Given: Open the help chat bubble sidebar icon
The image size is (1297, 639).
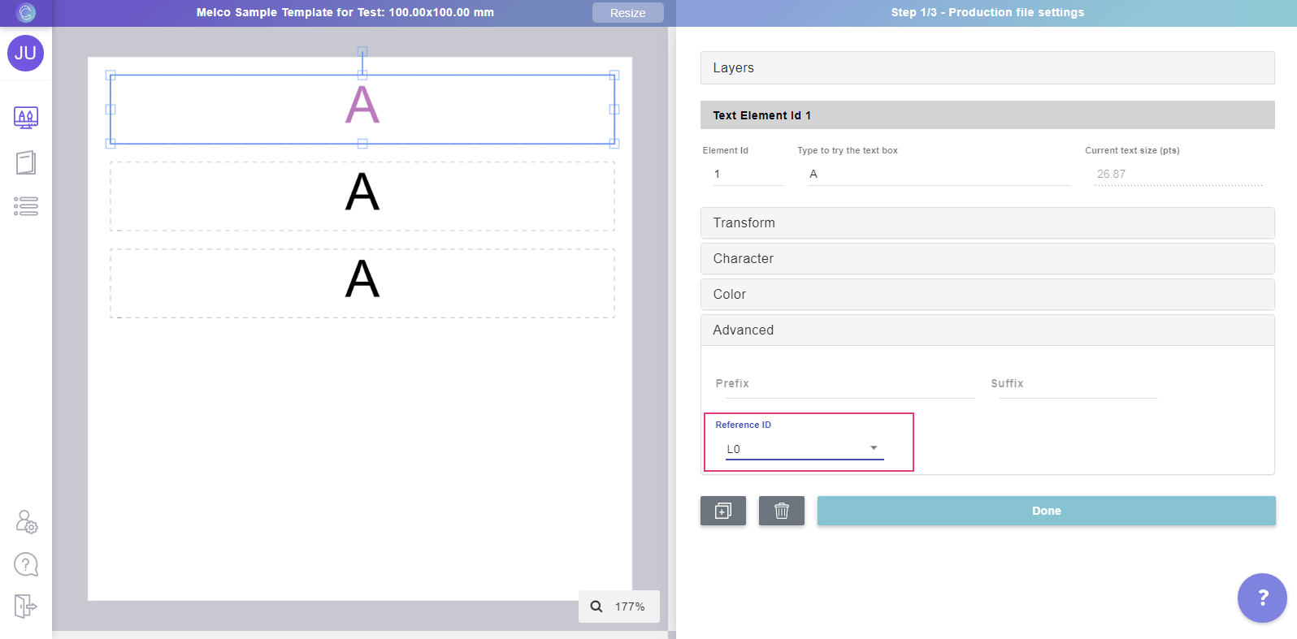Looking at the screenshot, I should 26,564.
